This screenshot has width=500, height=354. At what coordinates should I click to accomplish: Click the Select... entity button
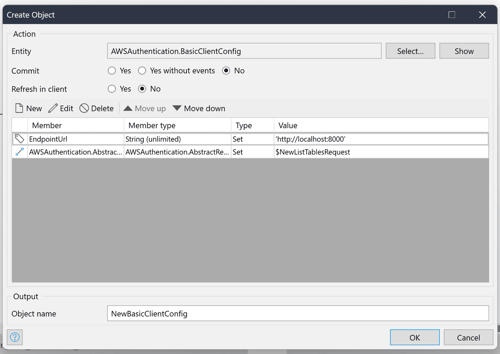tap(410, 51)
